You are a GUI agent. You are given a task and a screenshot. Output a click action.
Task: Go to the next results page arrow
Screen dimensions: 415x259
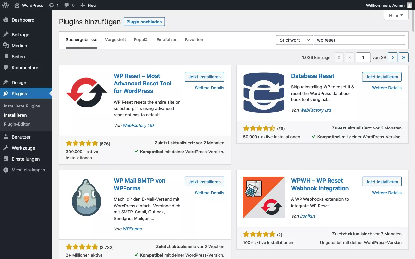393,57
